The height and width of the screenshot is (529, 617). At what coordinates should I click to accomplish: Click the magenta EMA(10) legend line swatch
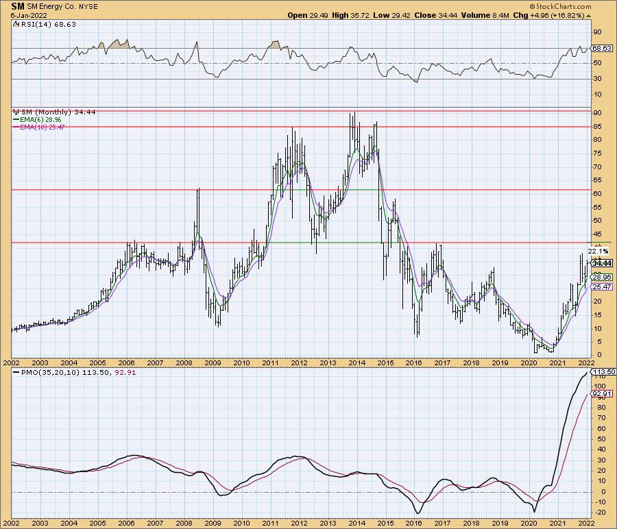(16, 127)
